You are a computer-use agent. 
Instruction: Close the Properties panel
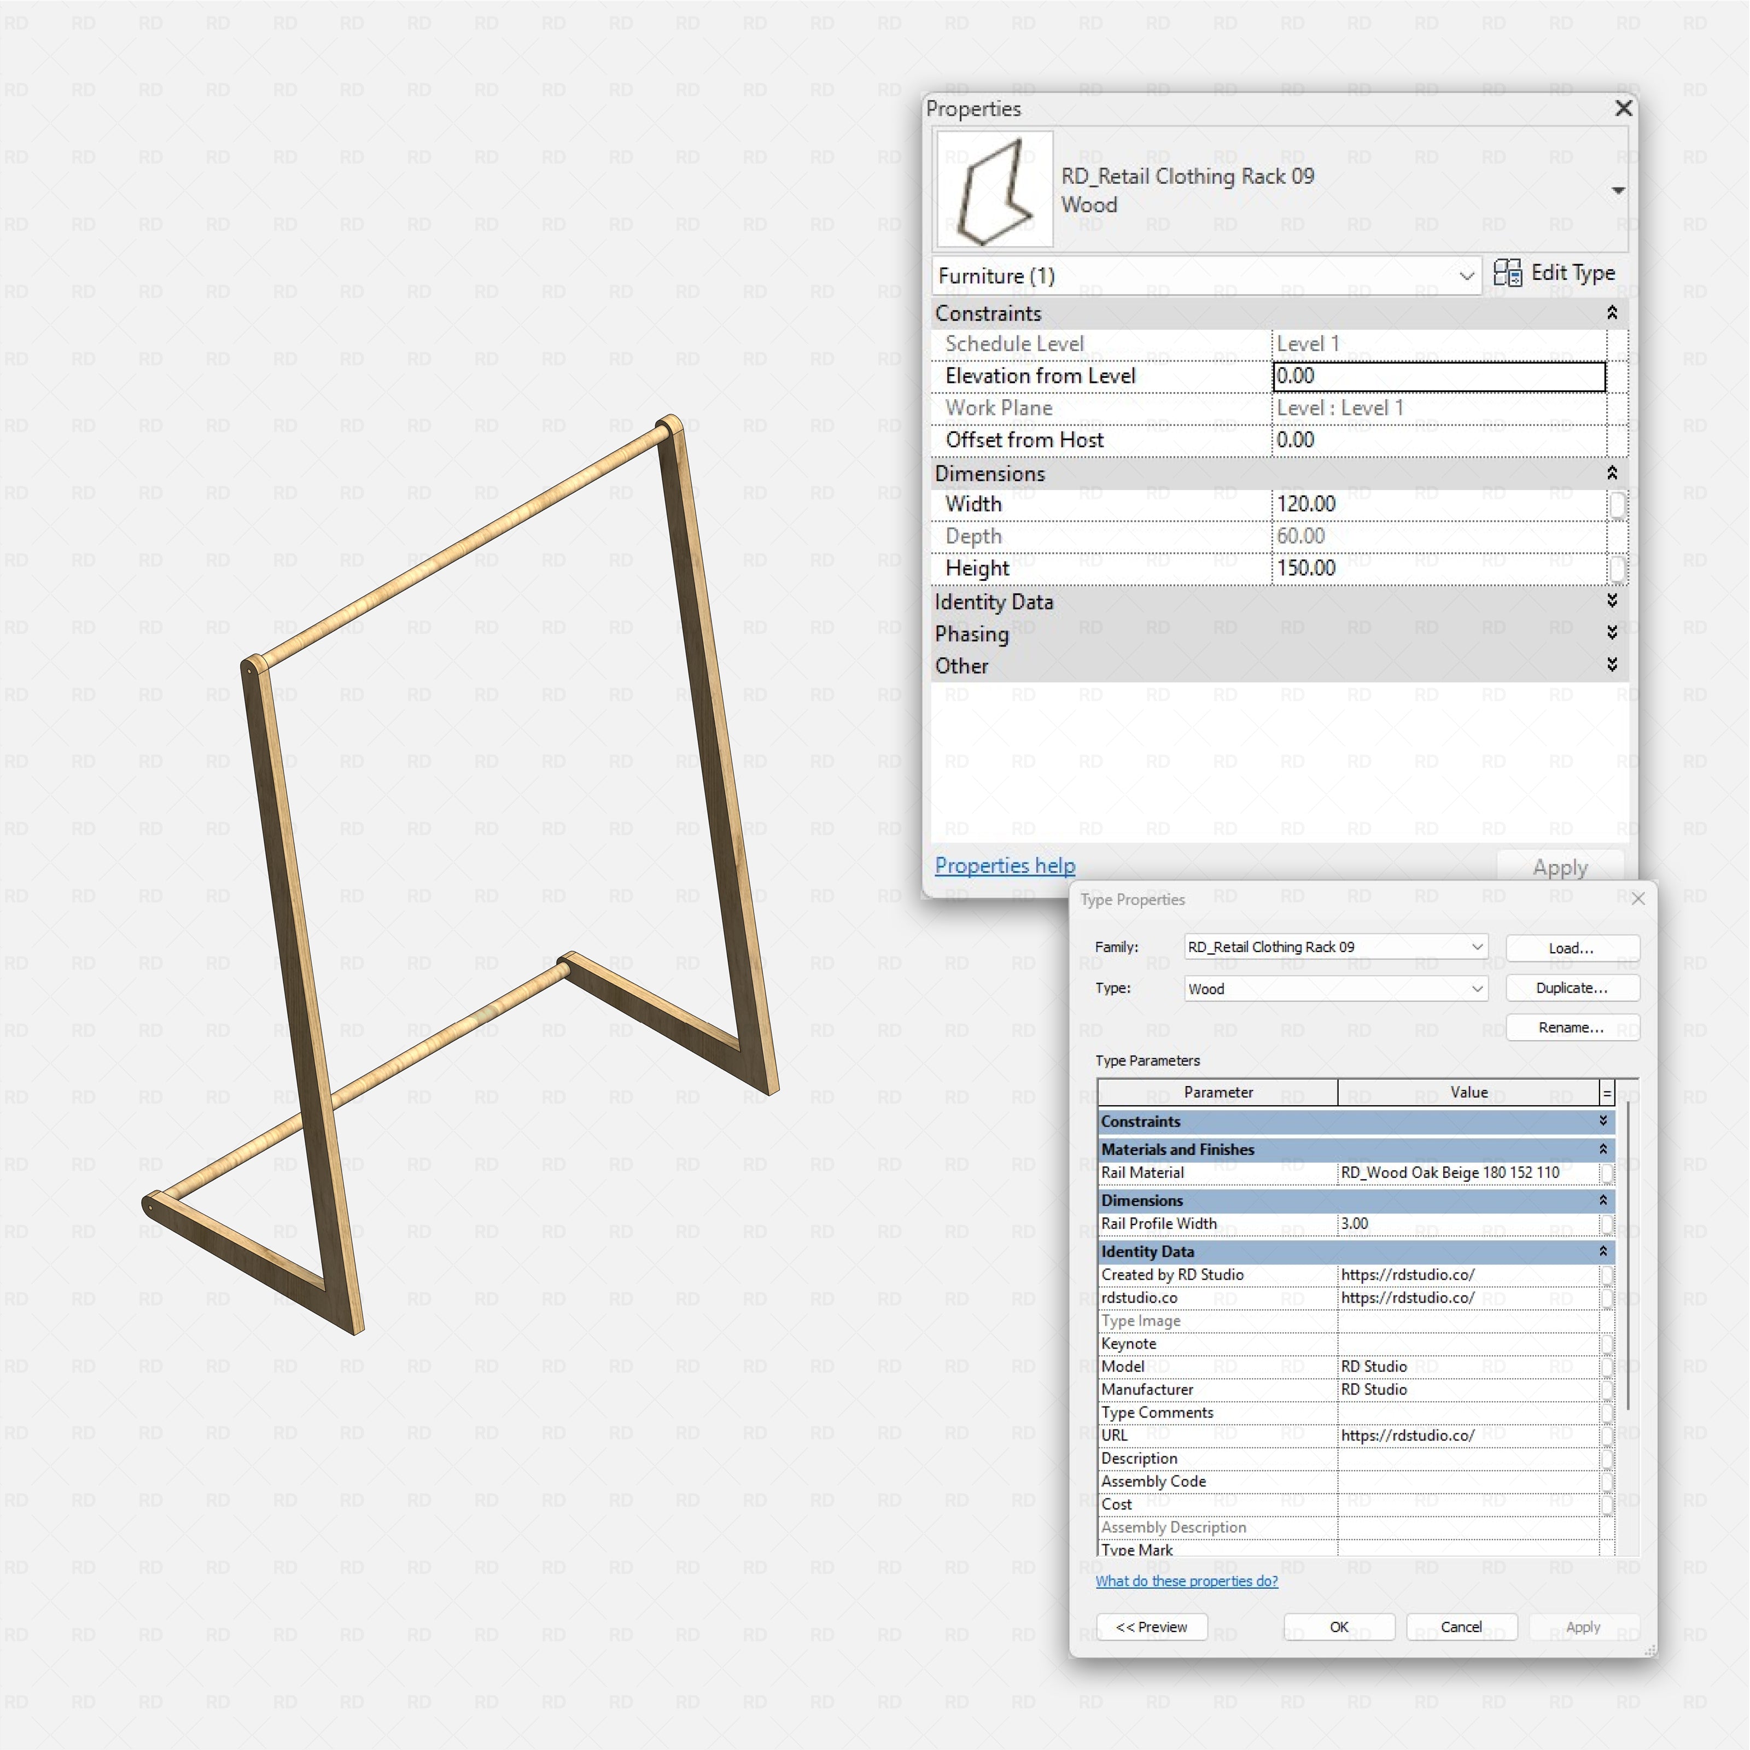(x=1623, y=109)
